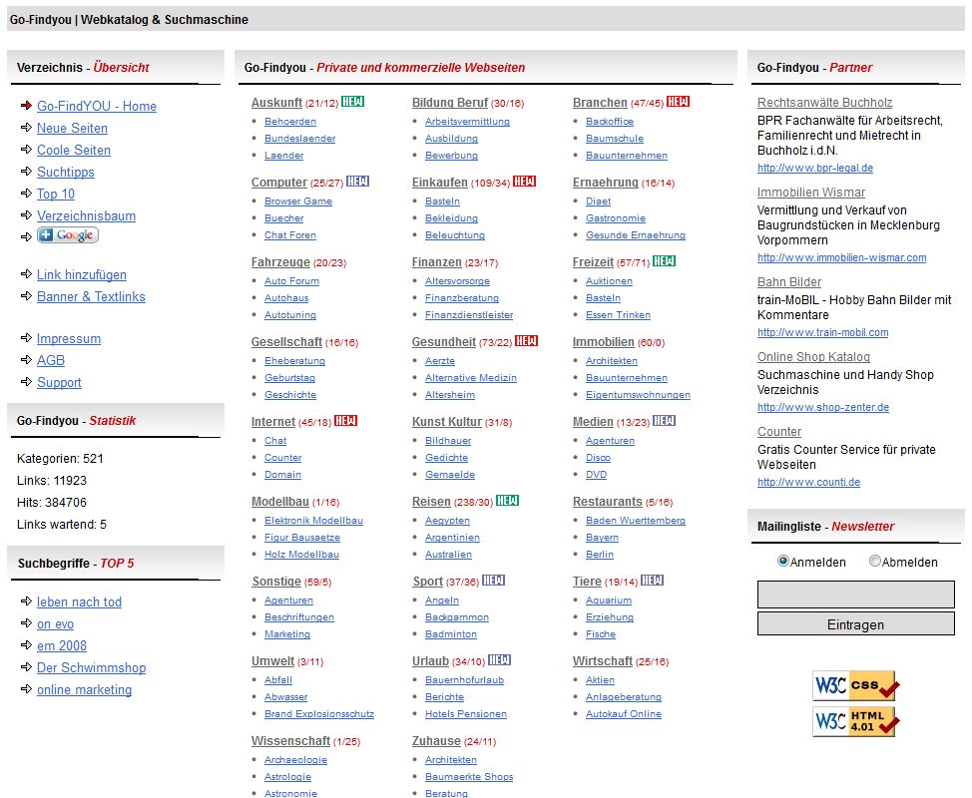Go to Link hinzufügen

click(82, 274)
